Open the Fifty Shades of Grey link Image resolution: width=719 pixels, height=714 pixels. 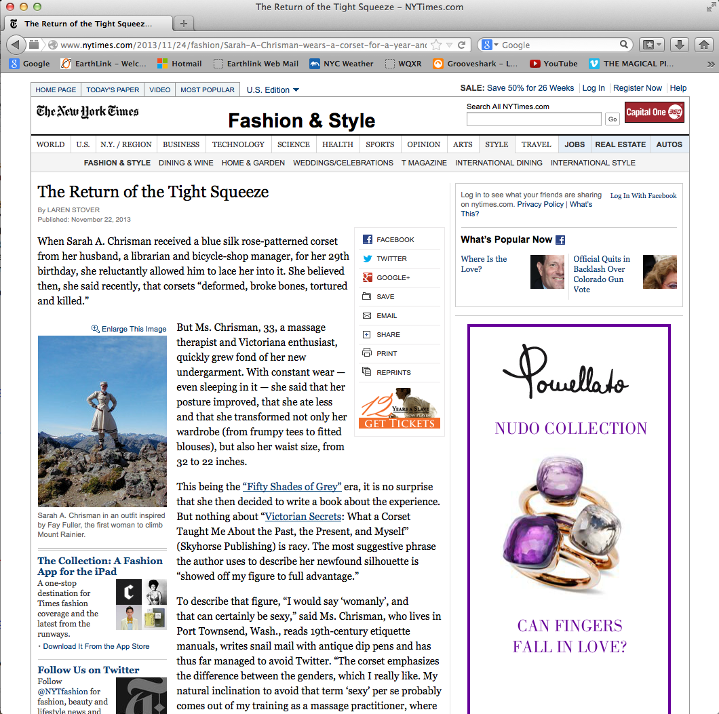[292, 486]
